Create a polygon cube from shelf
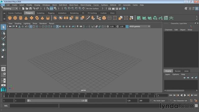The width and height of the screenshot is (199, 112). point(15,18)
